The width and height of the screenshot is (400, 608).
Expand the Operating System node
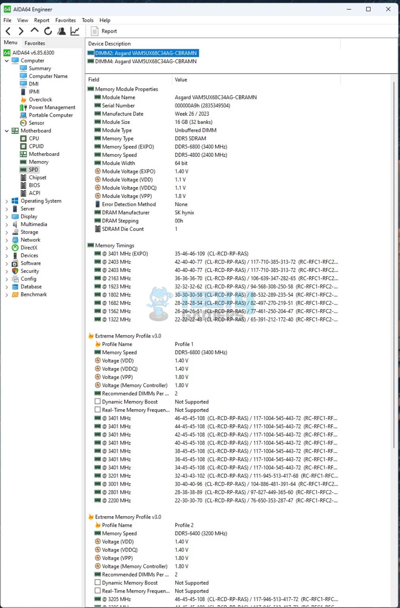(7, 201)
